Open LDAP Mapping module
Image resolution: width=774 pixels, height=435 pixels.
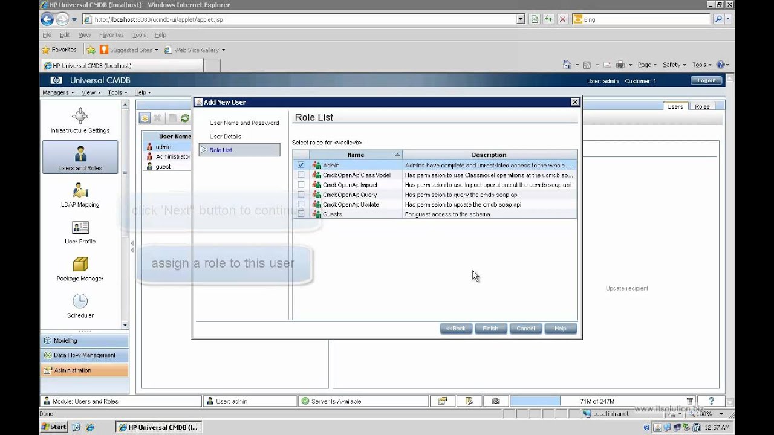coord(80,195)
